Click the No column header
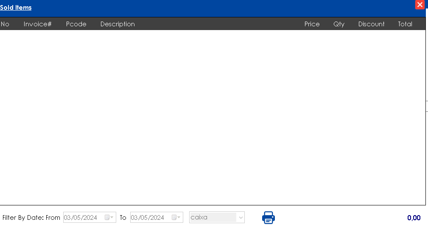428x227 pixels. (5, 24)
